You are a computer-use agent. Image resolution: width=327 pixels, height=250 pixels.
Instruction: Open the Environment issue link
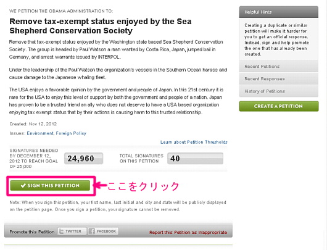pyautogui.click(x=40, y=133)
